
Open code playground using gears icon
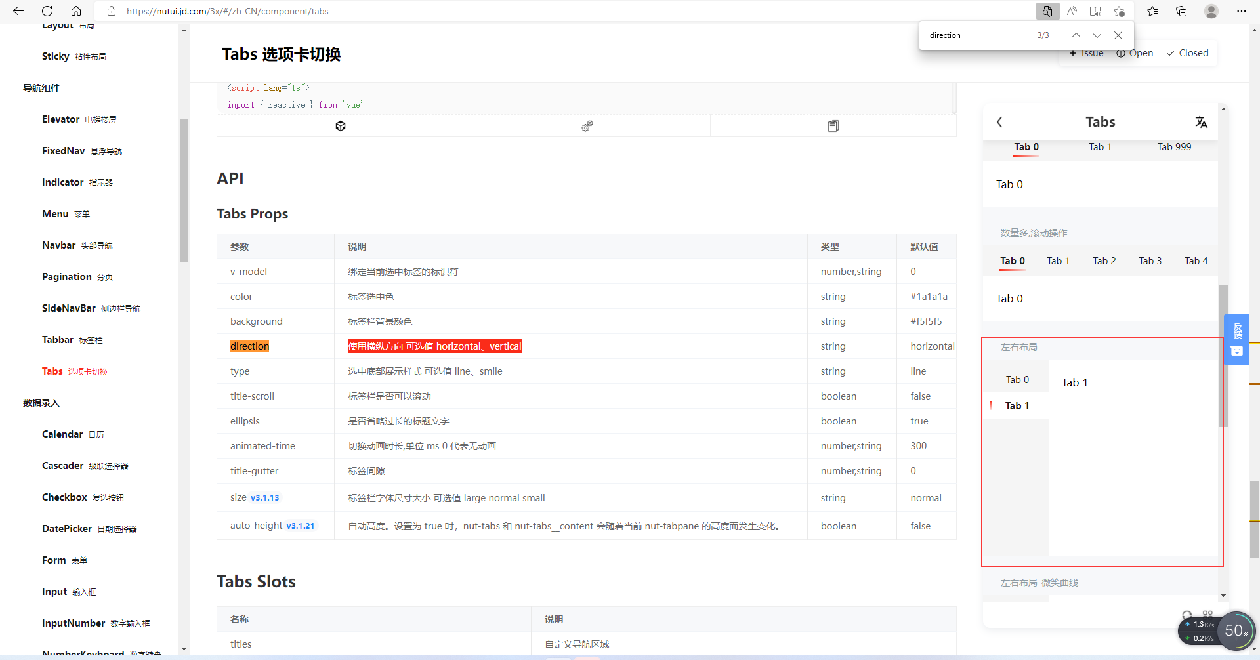coord(587,125)
